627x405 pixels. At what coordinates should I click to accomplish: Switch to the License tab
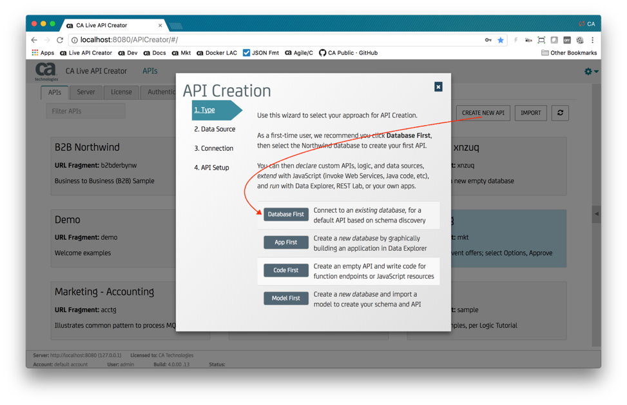121,92
